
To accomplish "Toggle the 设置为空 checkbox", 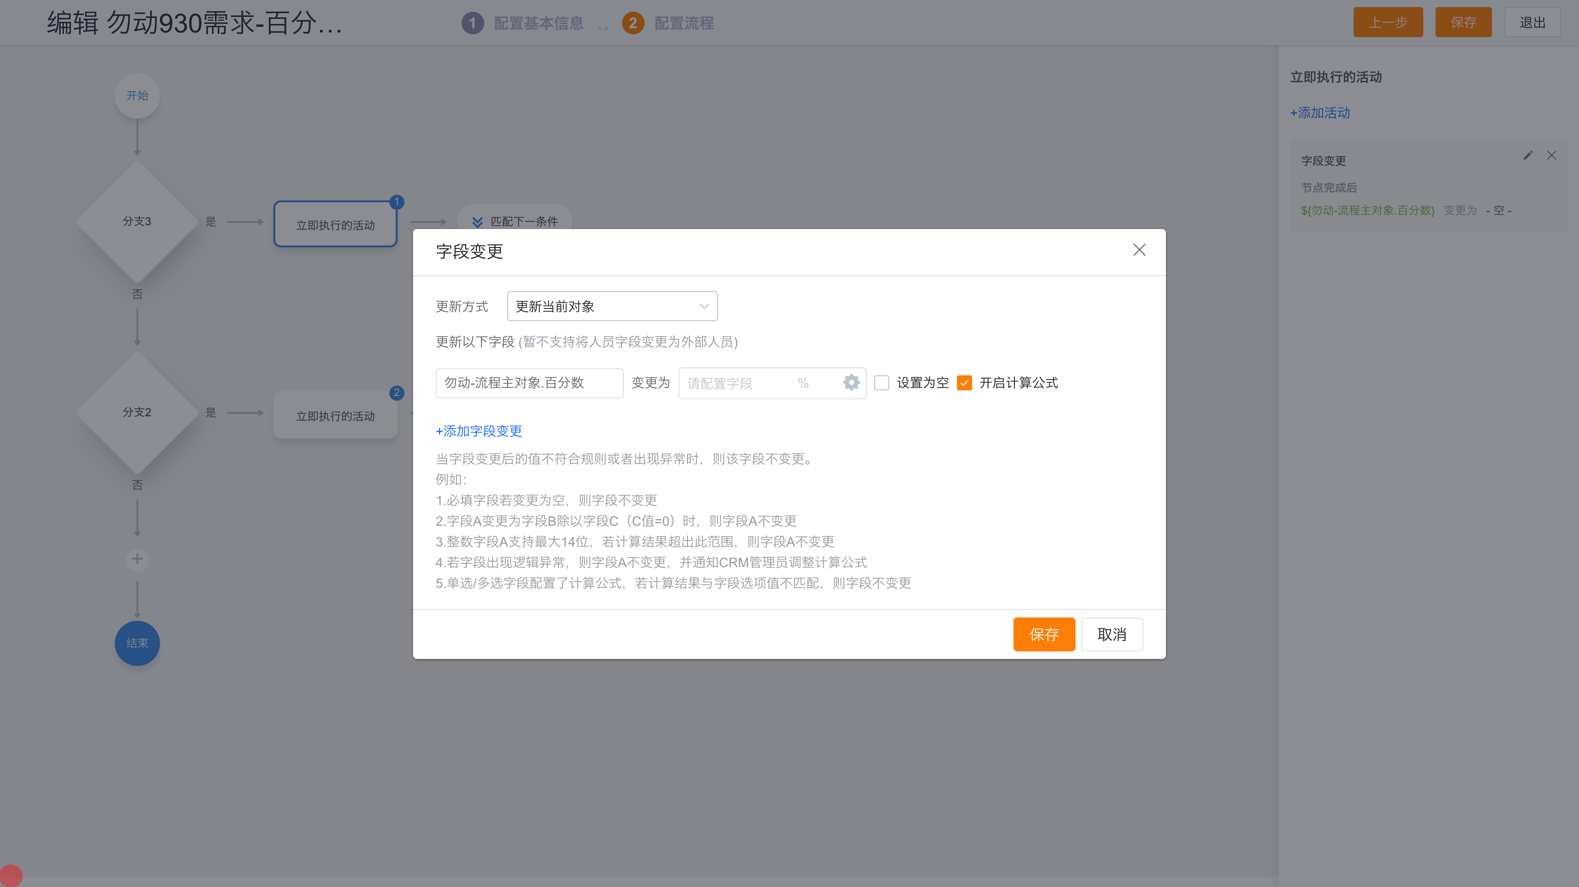I will point(882,383).
